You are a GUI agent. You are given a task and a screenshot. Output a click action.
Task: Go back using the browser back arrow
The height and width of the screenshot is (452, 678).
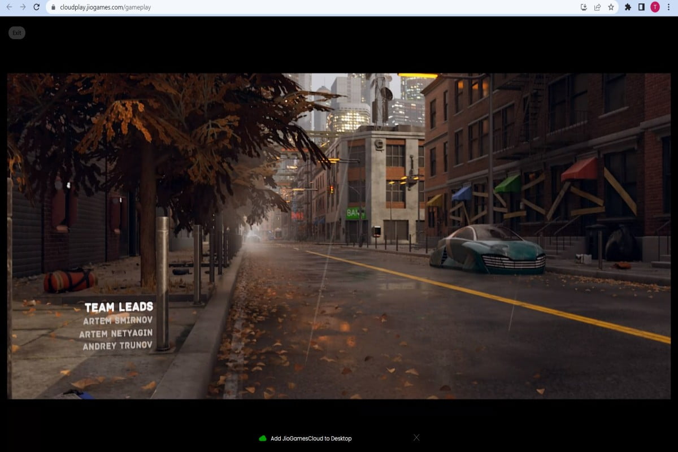[9, 7]
